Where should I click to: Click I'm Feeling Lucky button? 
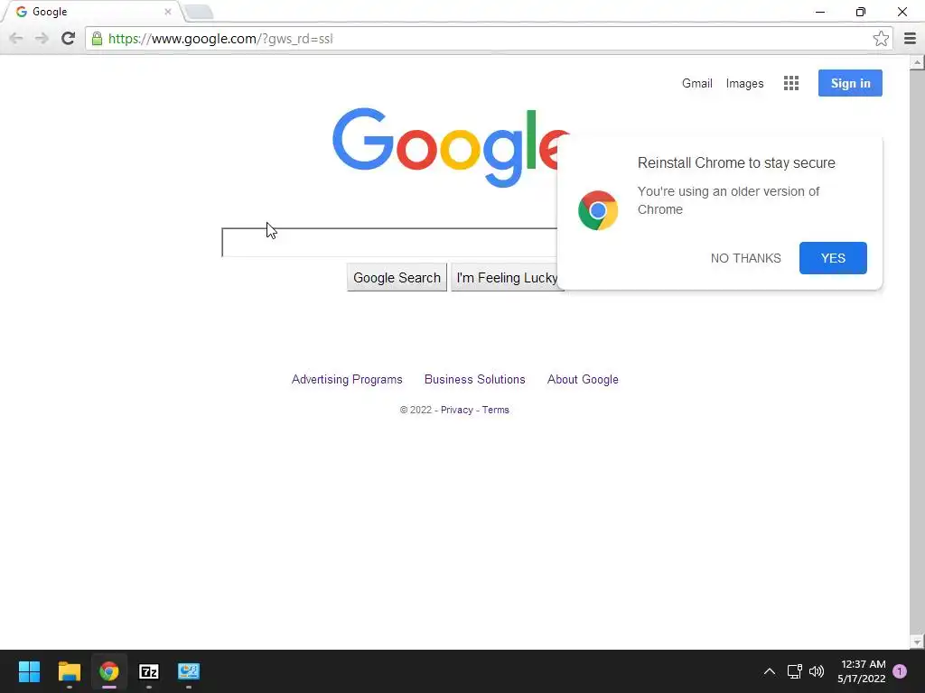(507, 278)
